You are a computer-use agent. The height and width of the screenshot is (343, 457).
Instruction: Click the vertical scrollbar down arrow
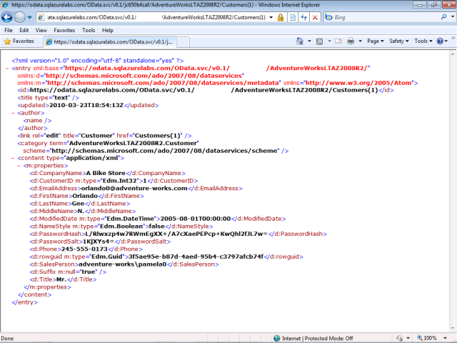[452, 328]
